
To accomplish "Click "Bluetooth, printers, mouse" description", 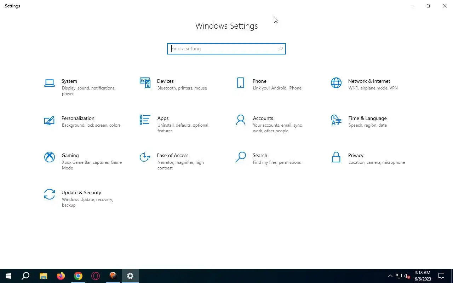I will [x=182, y=88].
